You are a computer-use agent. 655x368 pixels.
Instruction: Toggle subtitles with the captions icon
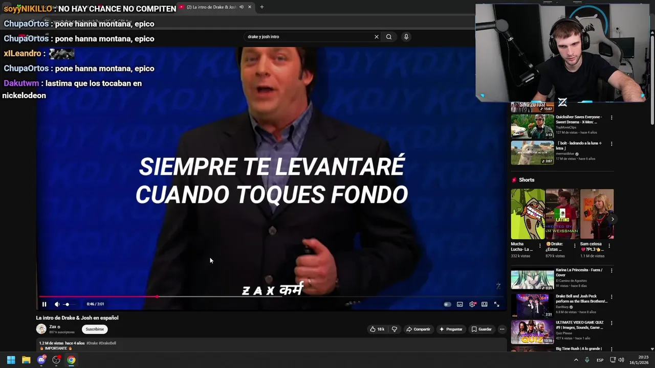(460, 304)
